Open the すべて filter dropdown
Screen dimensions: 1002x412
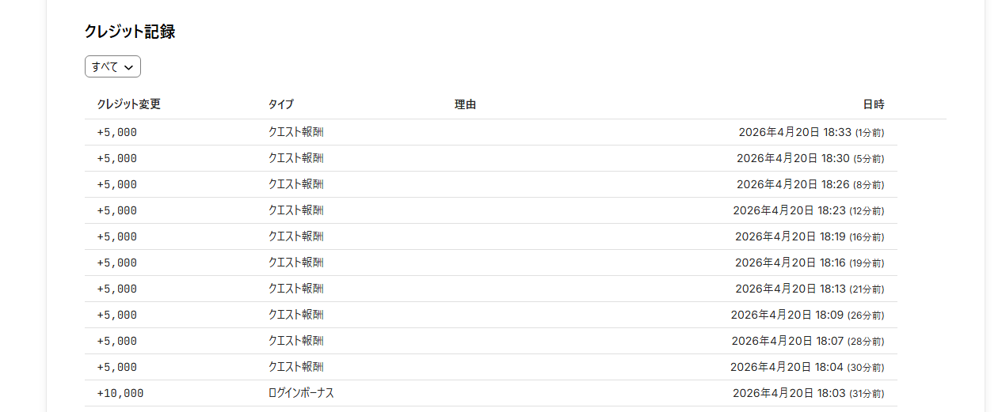(112, 67)
